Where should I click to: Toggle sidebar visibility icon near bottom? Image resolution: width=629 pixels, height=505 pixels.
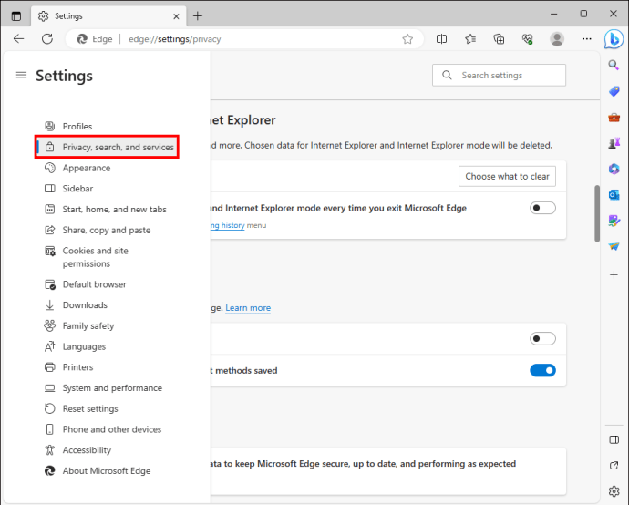click(x=614, y=440)
